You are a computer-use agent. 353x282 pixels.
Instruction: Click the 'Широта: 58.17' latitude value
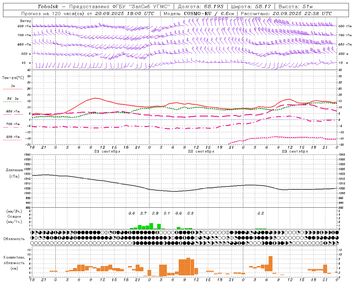click(x=251, y=7)
